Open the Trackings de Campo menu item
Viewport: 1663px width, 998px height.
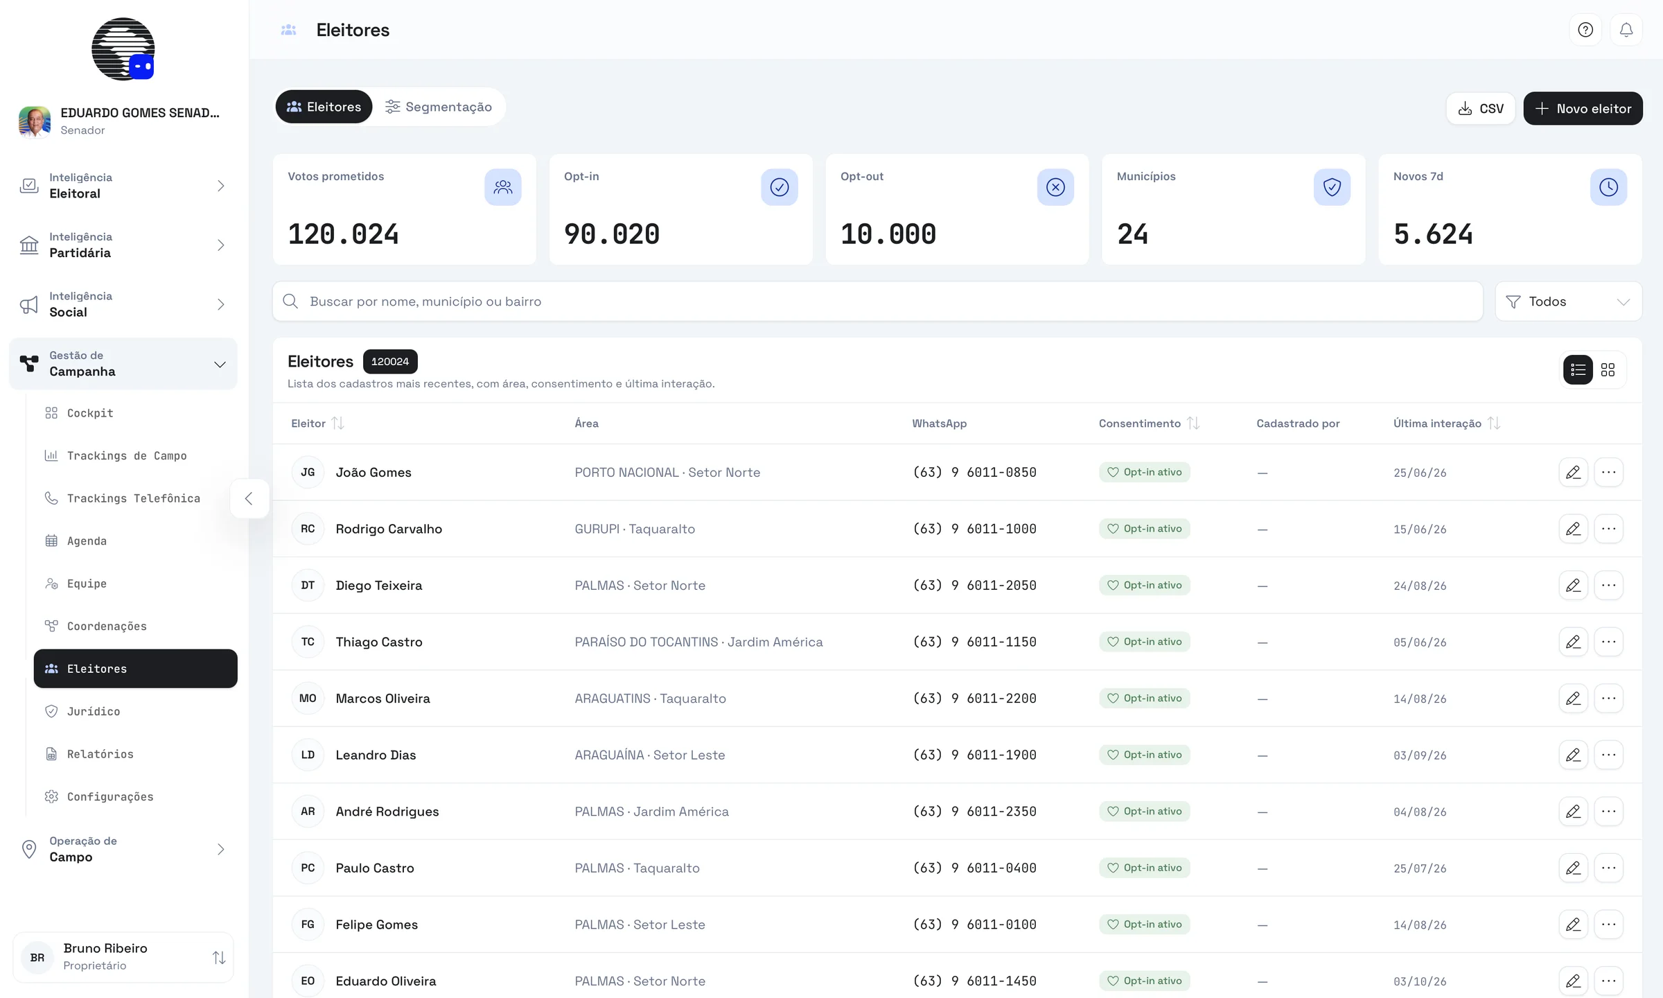127,455
